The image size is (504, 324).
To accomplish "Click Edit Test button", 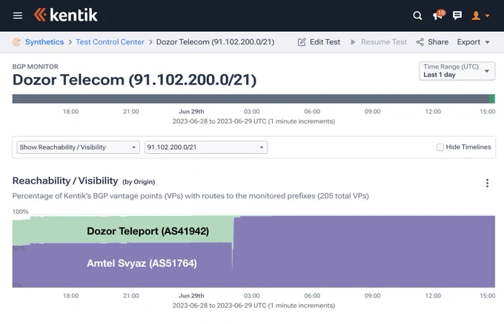I will [319, 42].
